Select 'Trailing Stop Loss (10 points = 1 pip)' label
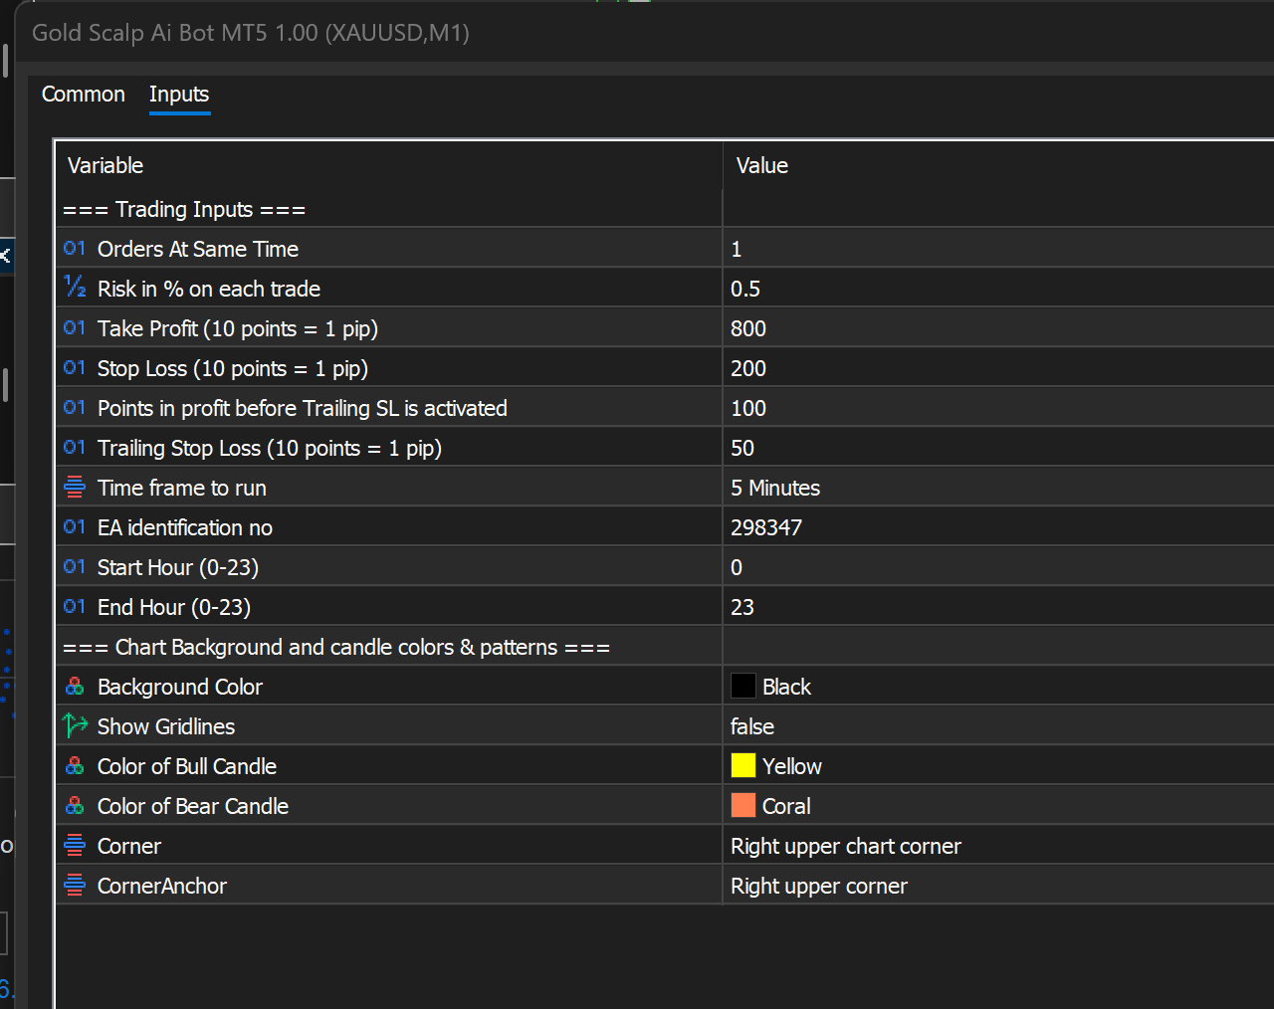 pos(270,448)
